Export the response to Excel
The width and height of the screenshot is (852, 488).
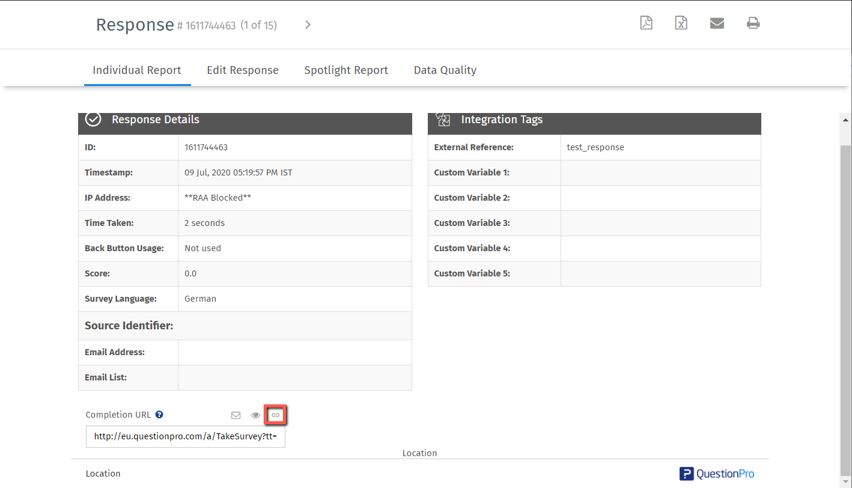[x=681, y=23]
